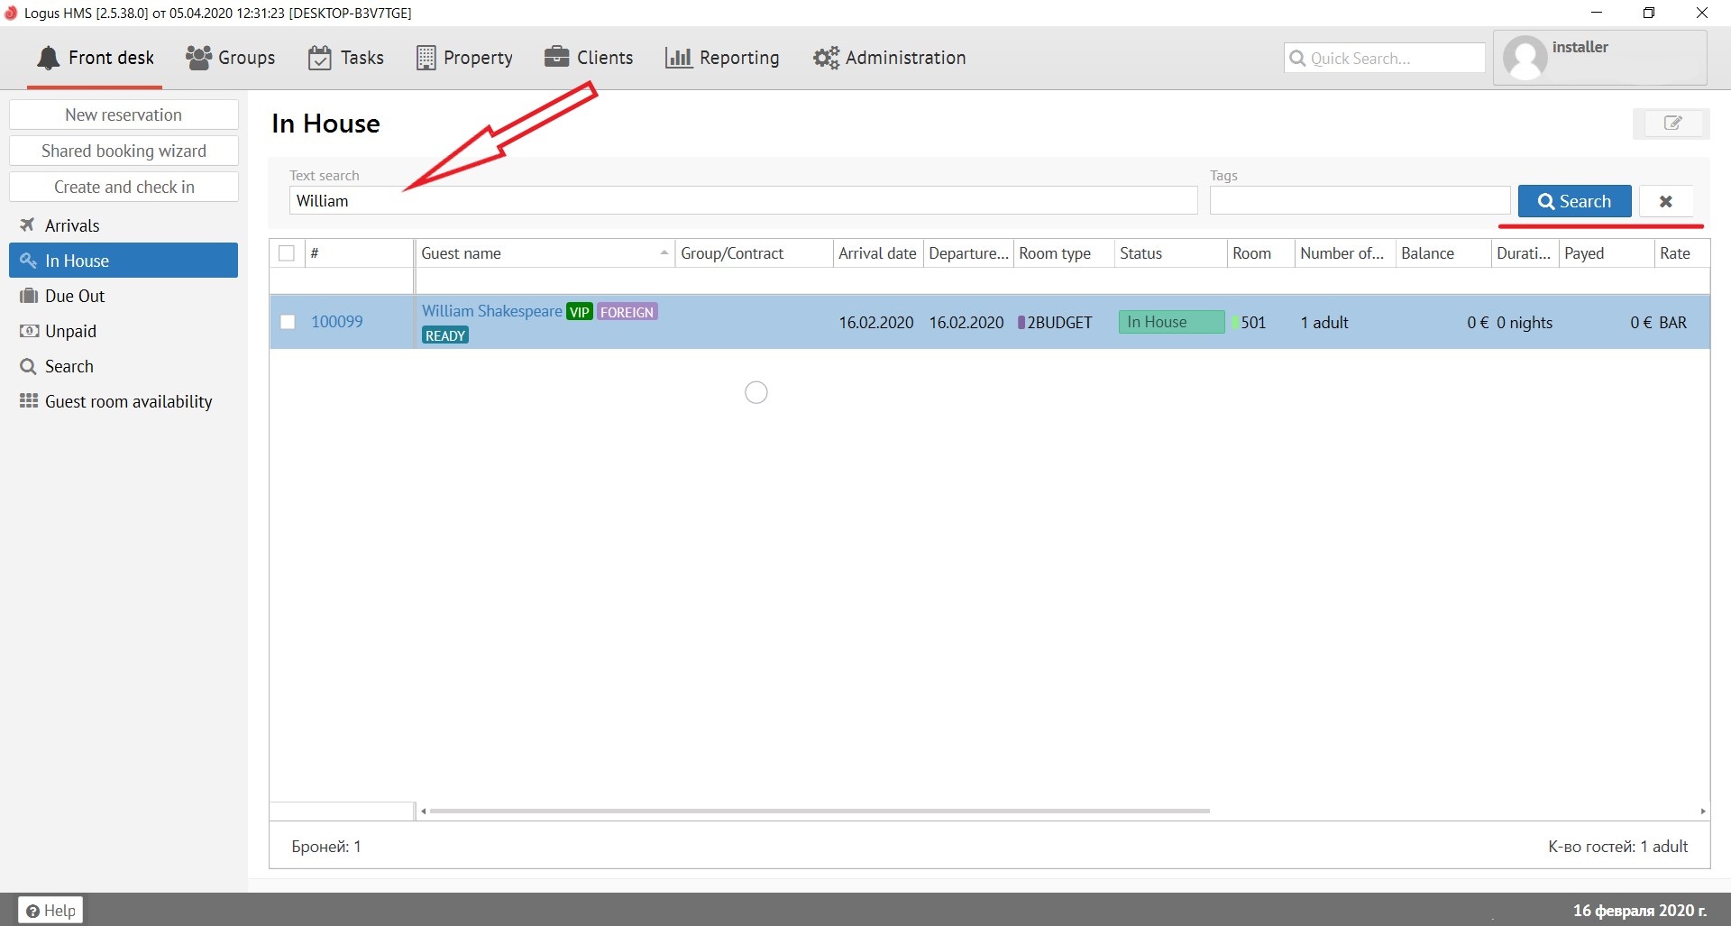This screenshot has height=926, width=1731.
Task: Click the Unpaid money icon
Action: pyautogui.click(x=29, y=331)
